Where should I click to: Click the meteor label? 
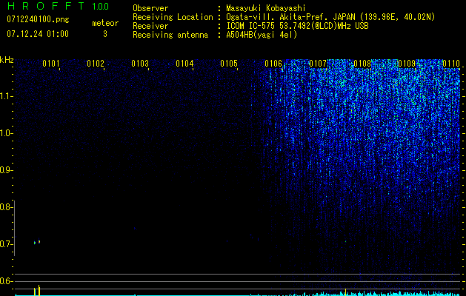pyautogui.click(x=105, y=23)
